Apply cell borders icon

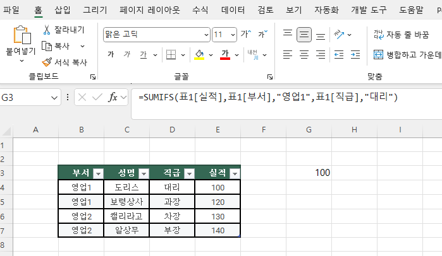[x=171, y=54]
